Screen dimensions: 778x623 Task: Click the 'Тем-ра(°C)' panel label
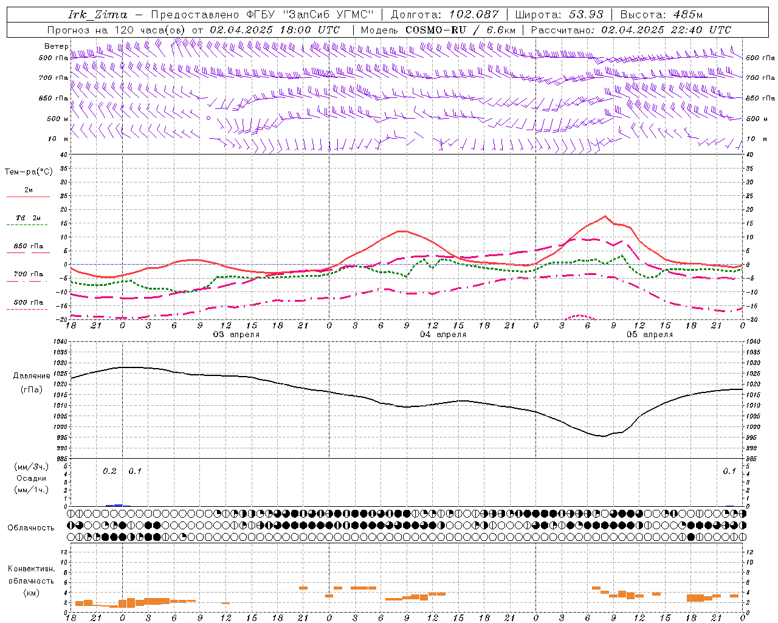pos(29,172)
